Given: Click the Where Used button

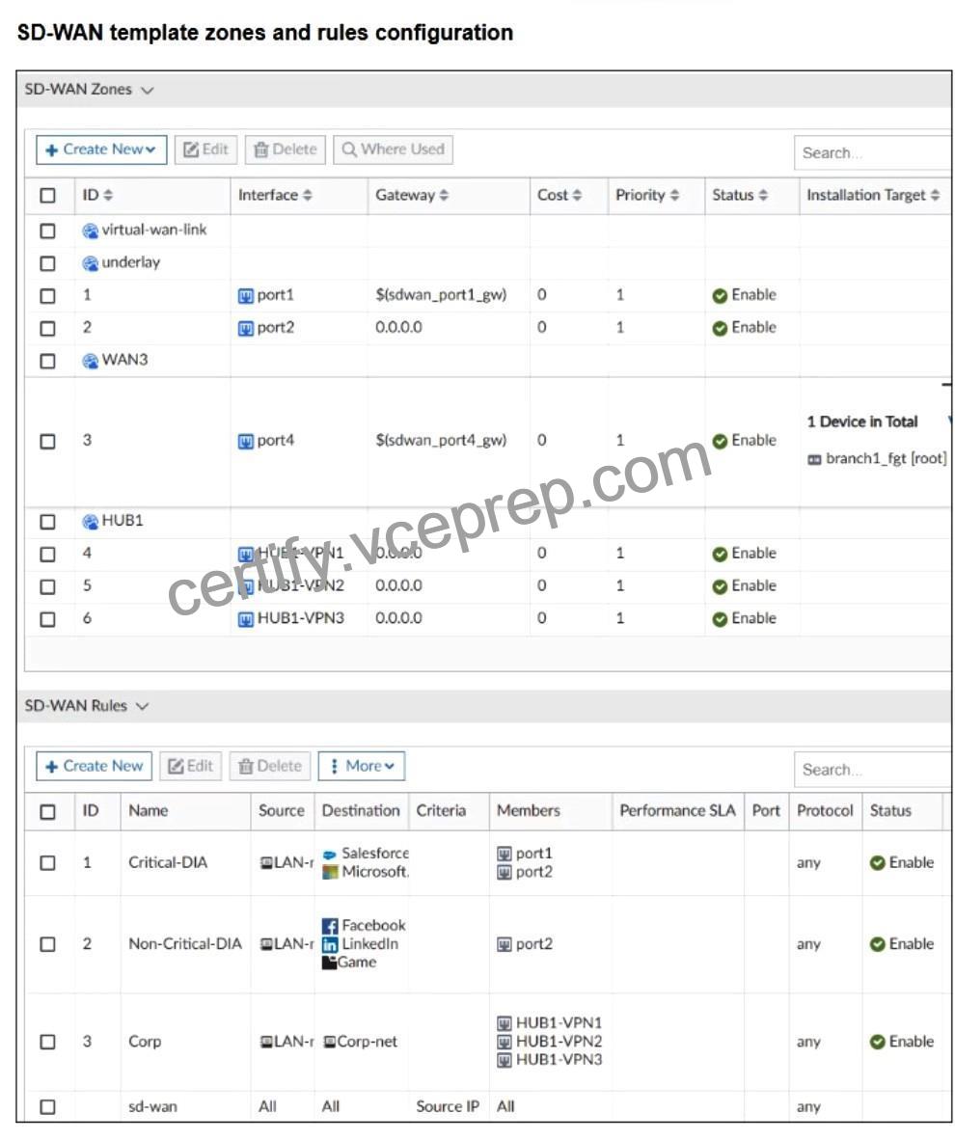Looking at the screenshot, I should 393,149.
